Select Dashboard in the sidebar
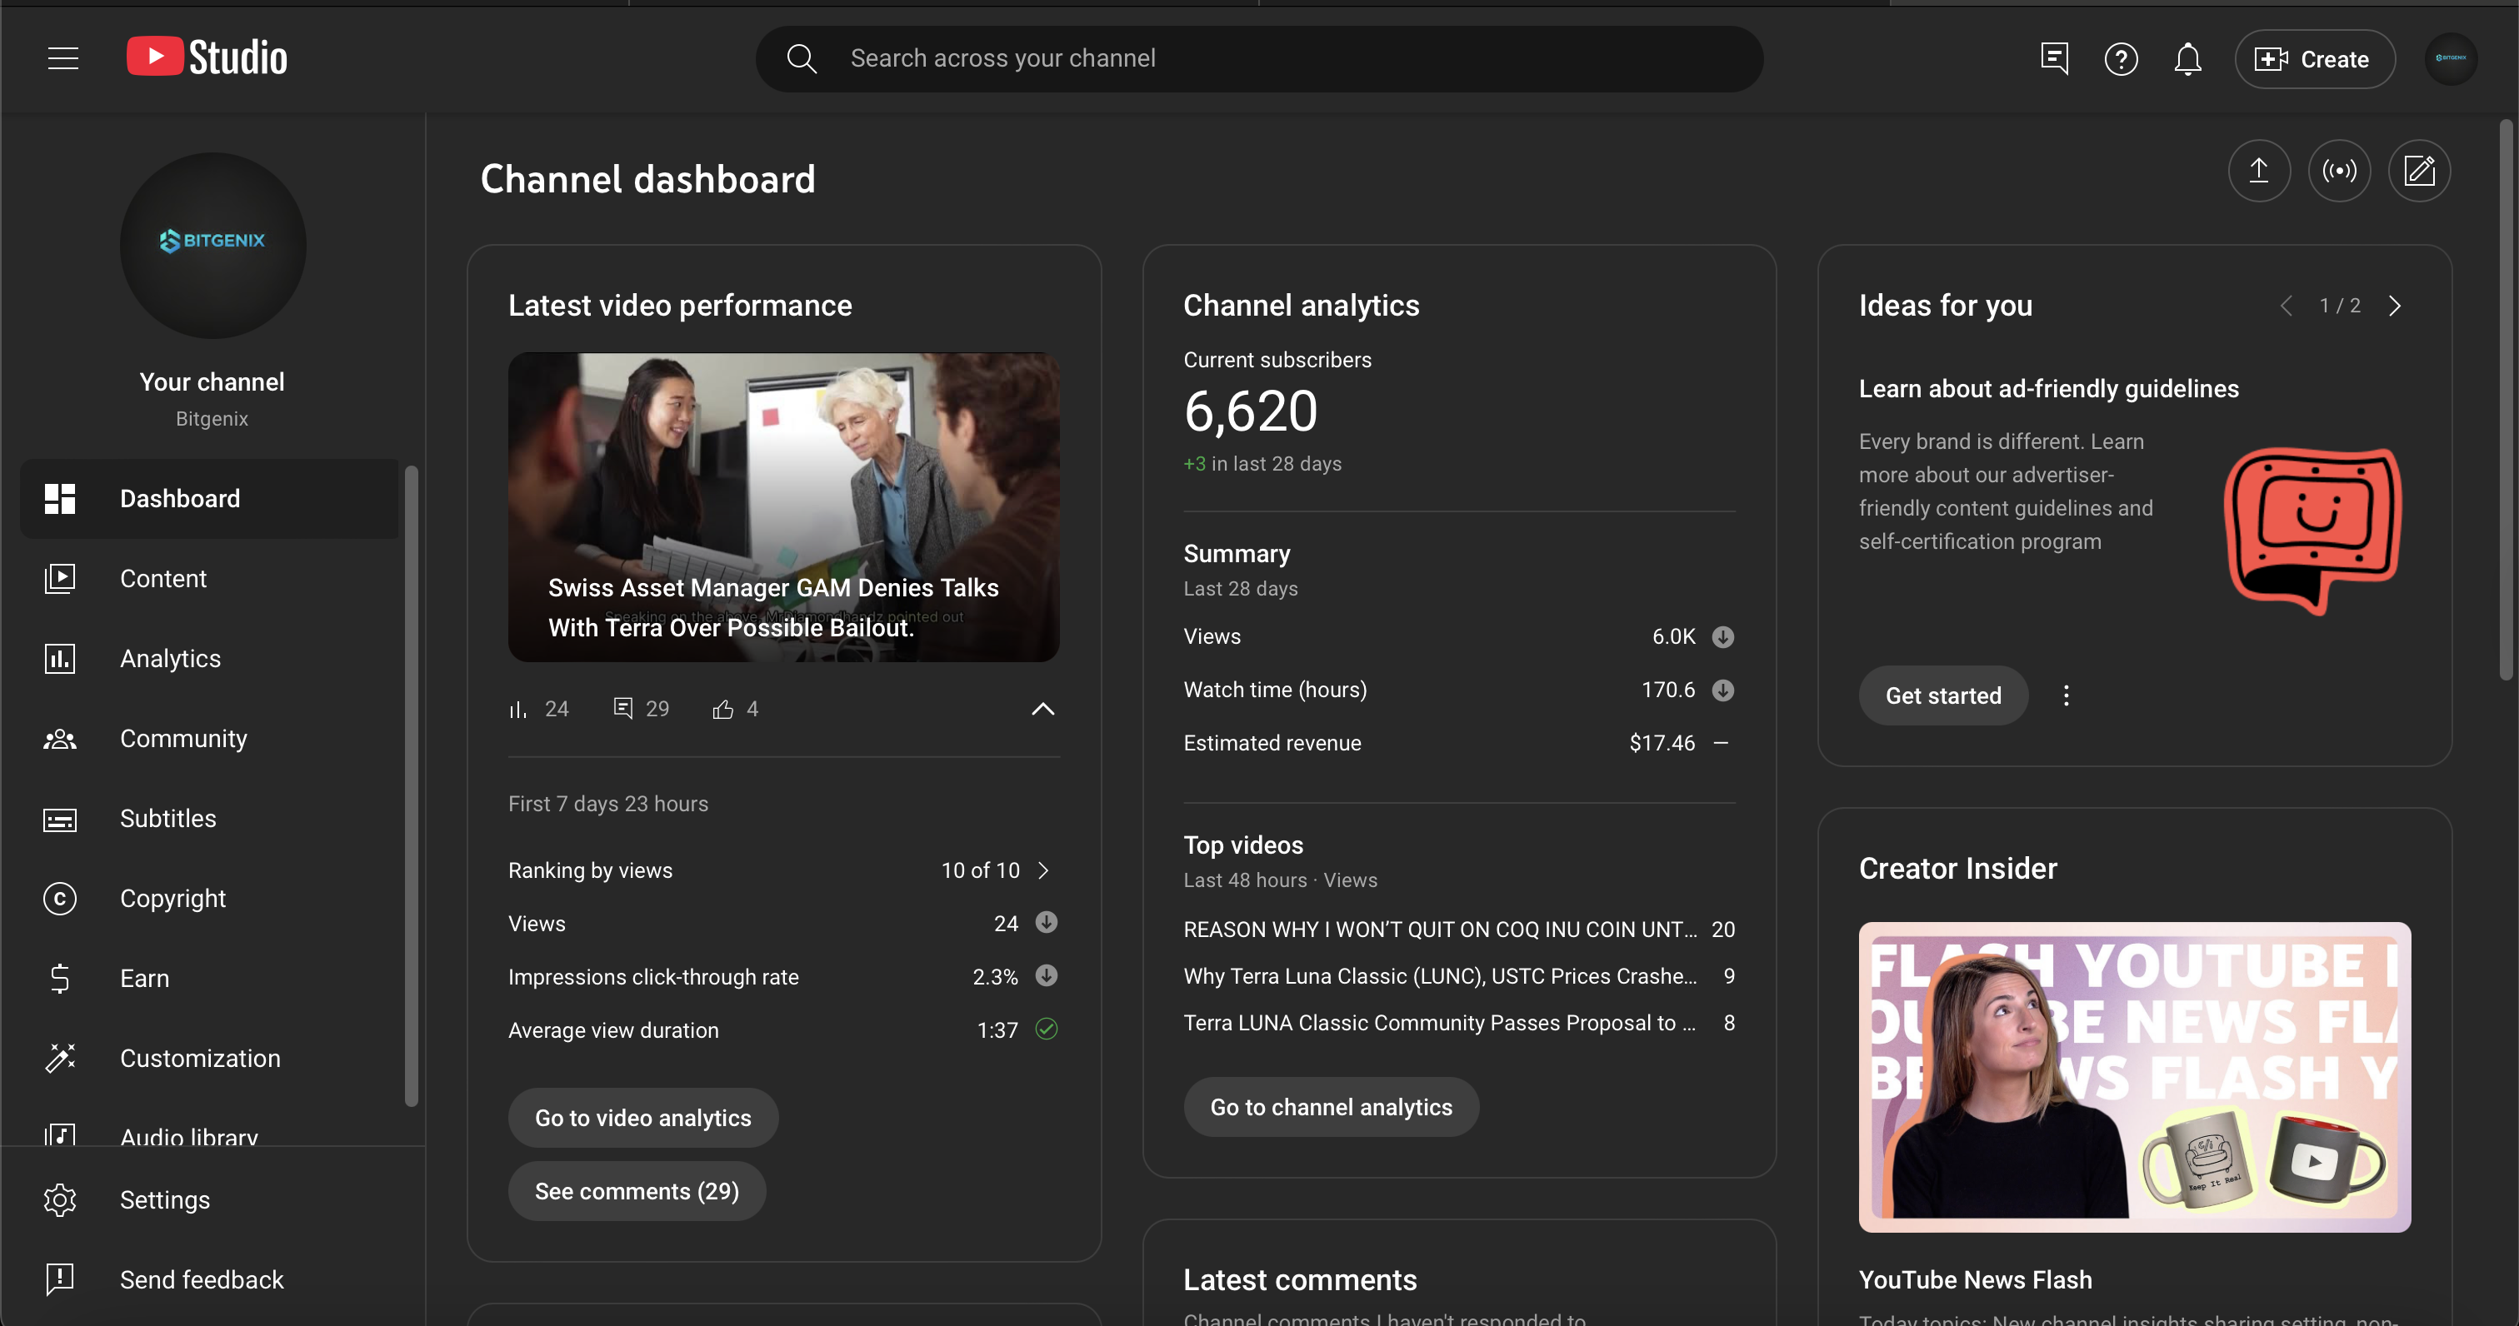The height and width of the screenshot is (1326, 2519). (x=209, y=498)
